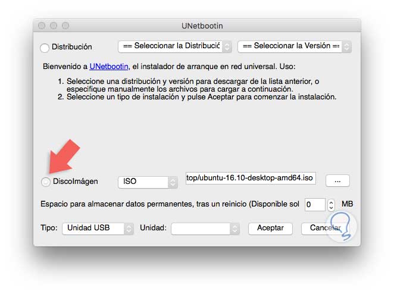394x294 pixels.
Task: Select the DiscoImágen radio button
Action: 45,182
